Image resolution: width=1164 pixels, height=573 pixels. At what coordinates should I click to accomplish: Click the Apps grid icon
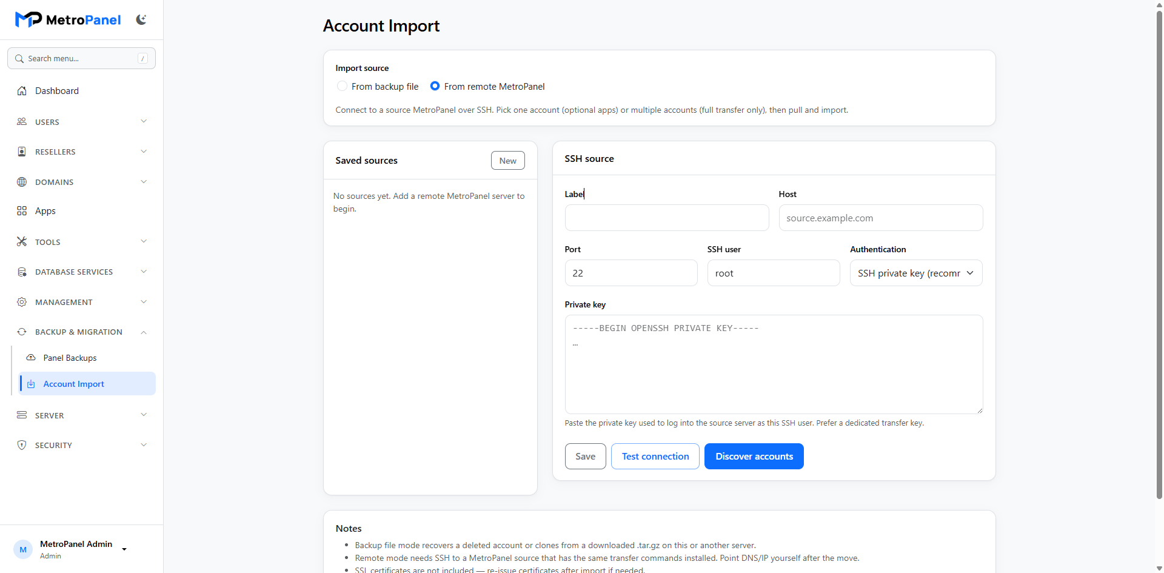point(22,211)
